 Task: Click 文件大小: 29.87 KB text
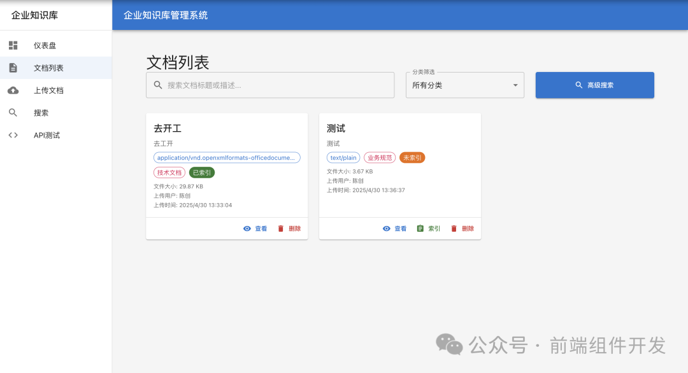point(178,186)
